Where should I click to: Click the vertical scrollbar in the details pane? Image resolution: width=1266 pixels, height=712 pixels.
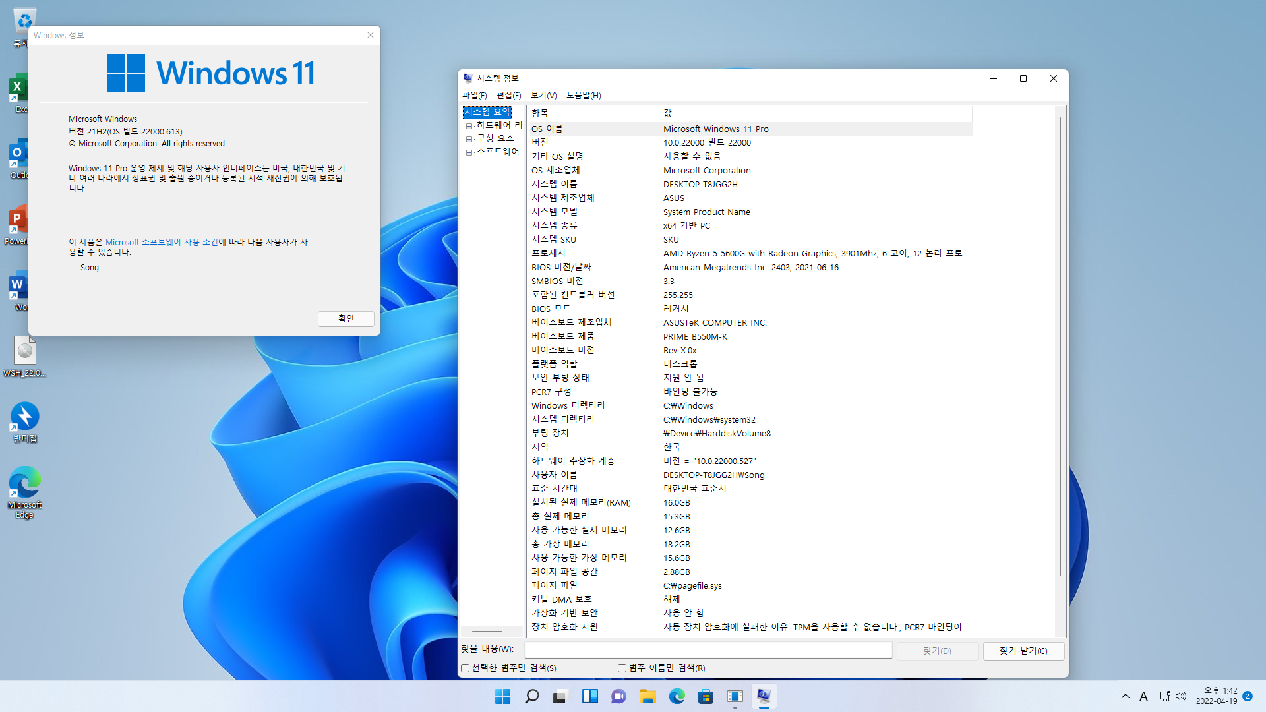(x=1060, y=346)
